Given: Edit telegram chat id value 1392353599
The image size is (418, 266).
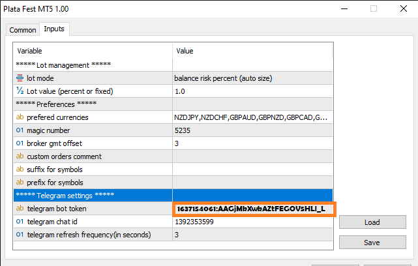Looking at the screenshot, I should (x=252, y=222).
